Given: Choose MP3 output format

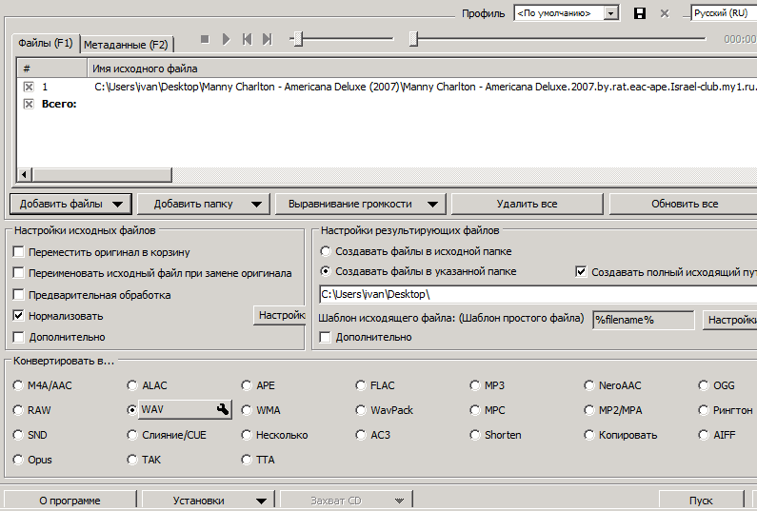Looking at the screenshot, I should coord(475,385).
